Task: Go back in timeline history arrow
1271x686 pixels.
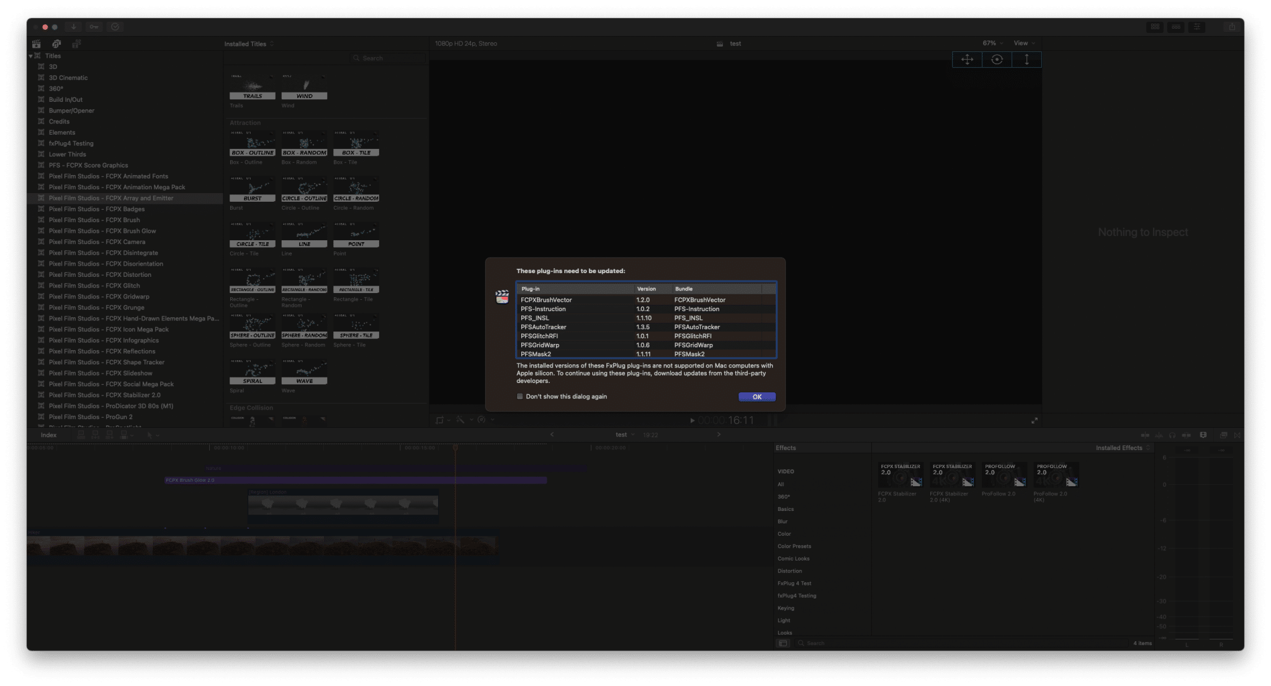Action: tap(552, 435)
